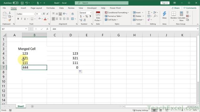The width and height of the screenshot is (200, 112).
Task: Click the AutoSum sigma icon
Action: coord(149,12)
